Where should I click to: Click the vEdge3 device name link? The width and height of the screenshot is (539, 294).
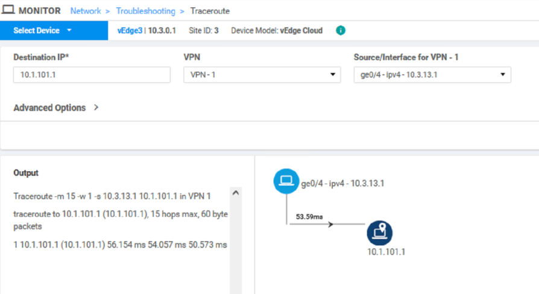130,31
